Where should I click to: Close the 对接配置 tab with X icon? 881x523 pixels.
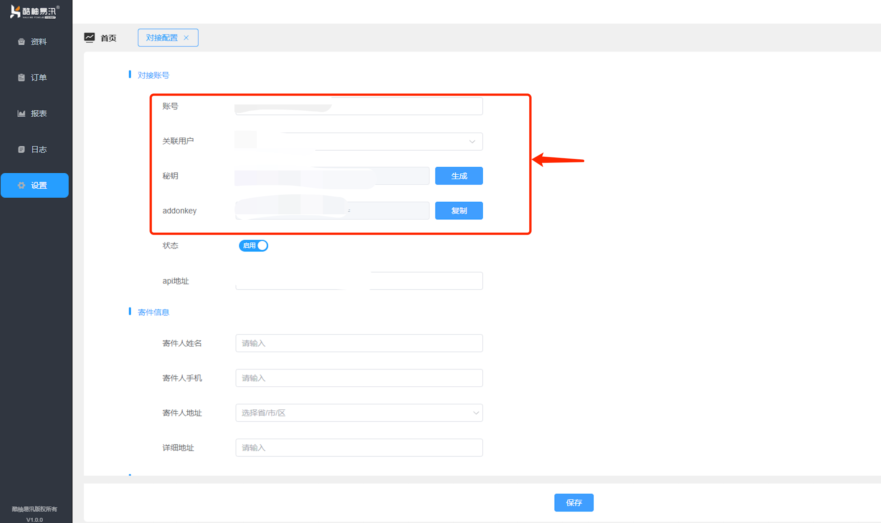tap(186, 38)
